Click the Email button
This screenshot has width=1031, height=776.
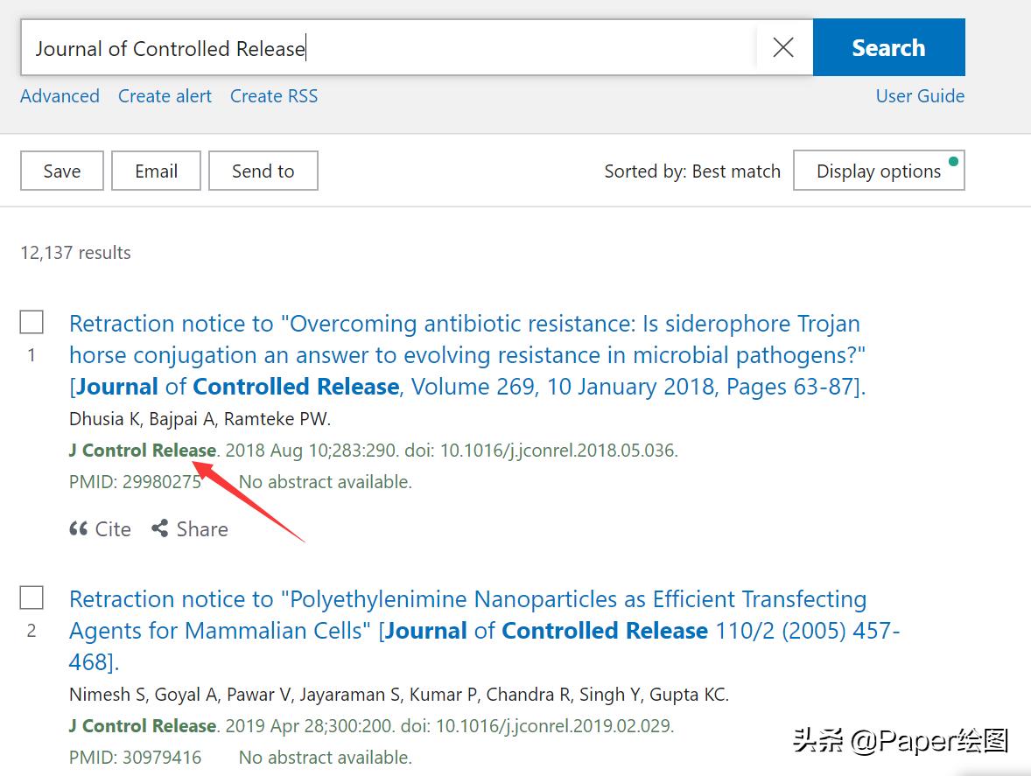156,171
